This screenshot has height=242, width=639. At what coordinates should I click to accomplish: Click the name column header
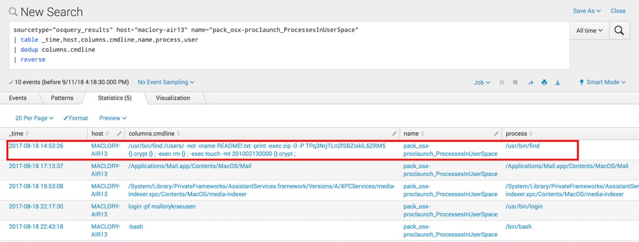click(x=414, y=133)
